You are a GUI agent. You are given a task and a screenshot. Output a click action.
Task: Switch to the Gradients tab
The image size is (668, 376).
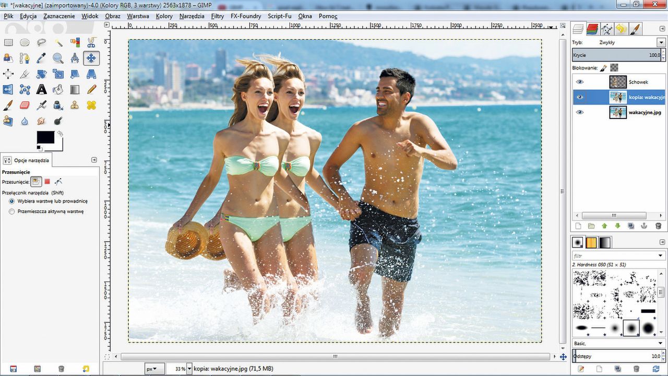[x=604, y=242]
